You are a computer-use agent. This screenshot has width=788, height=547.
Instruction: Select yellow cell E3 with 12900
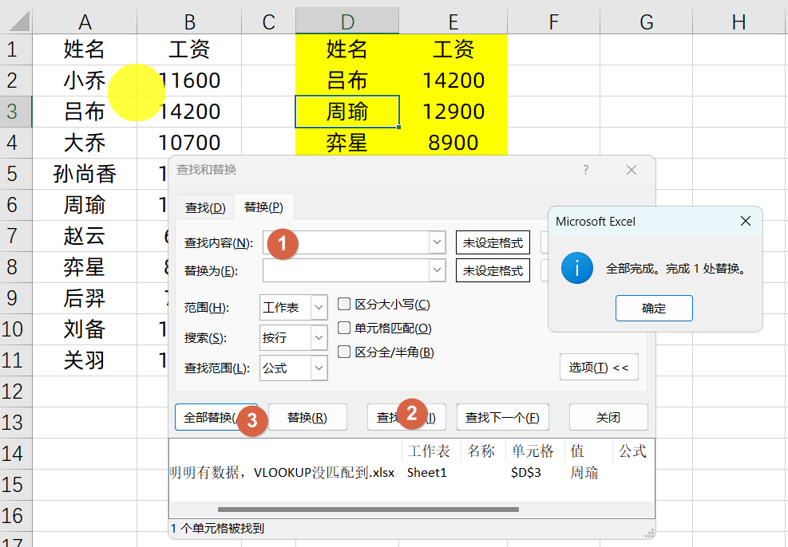tap(453, 112)
